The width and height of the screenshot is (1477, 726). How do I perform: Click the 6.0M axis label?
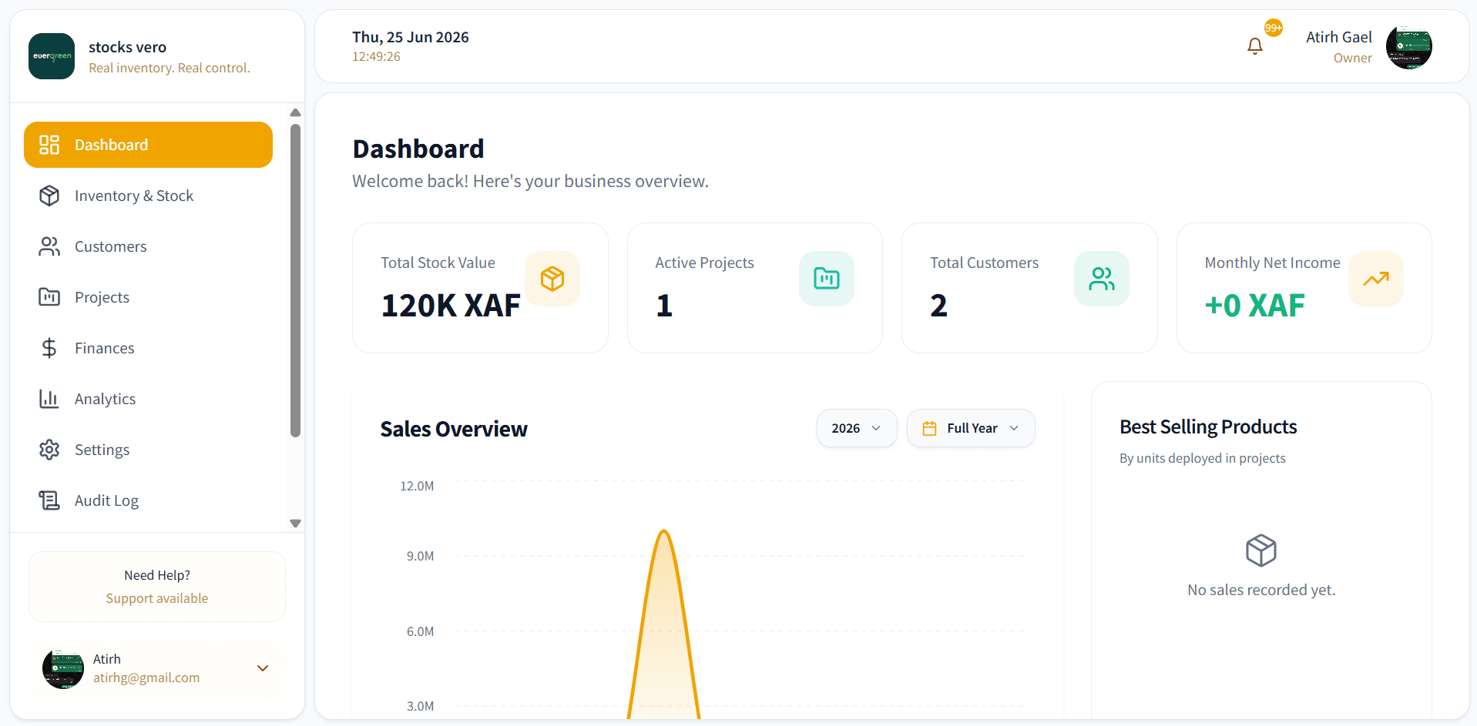[x=420, y=631]
